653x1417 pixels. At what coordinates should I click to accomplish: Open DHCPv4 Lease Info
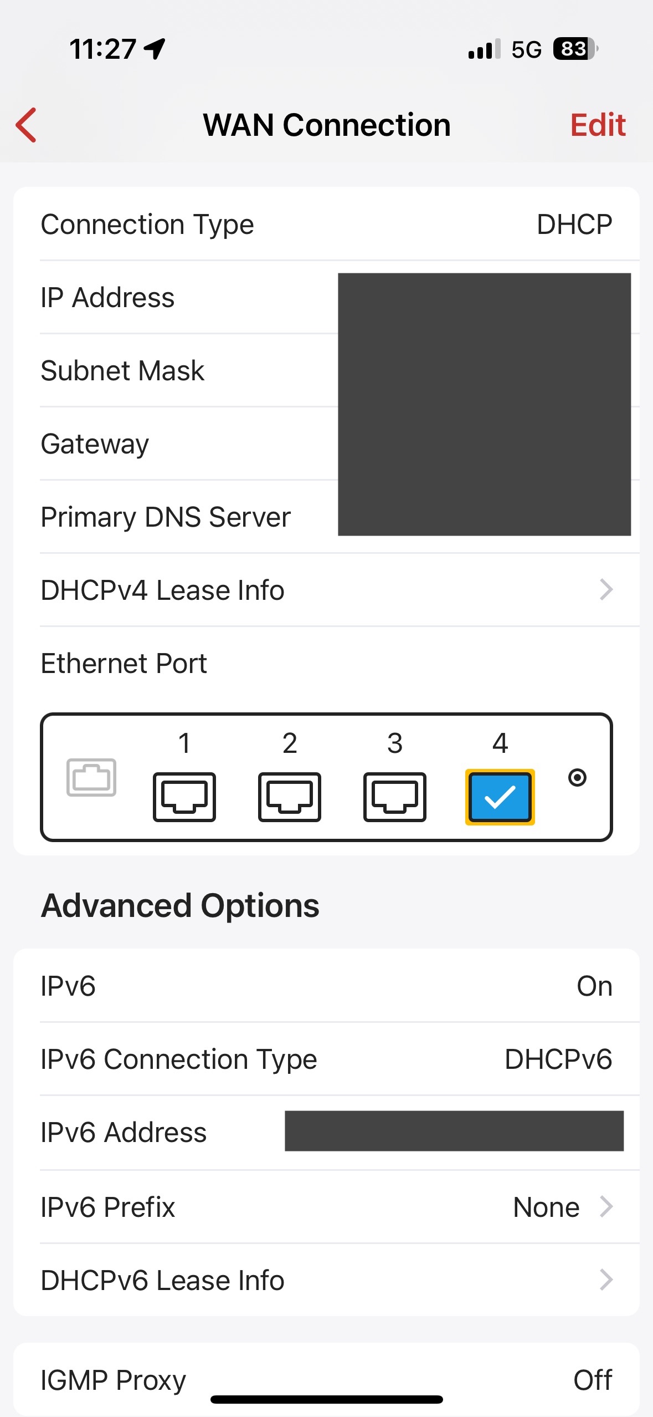coord(326,590)
